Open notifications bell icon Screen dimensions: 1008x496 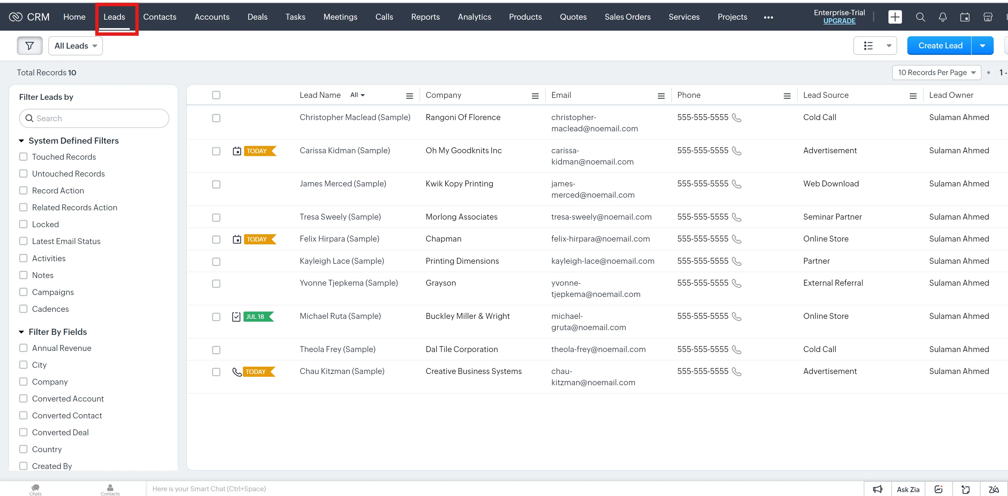943,17
